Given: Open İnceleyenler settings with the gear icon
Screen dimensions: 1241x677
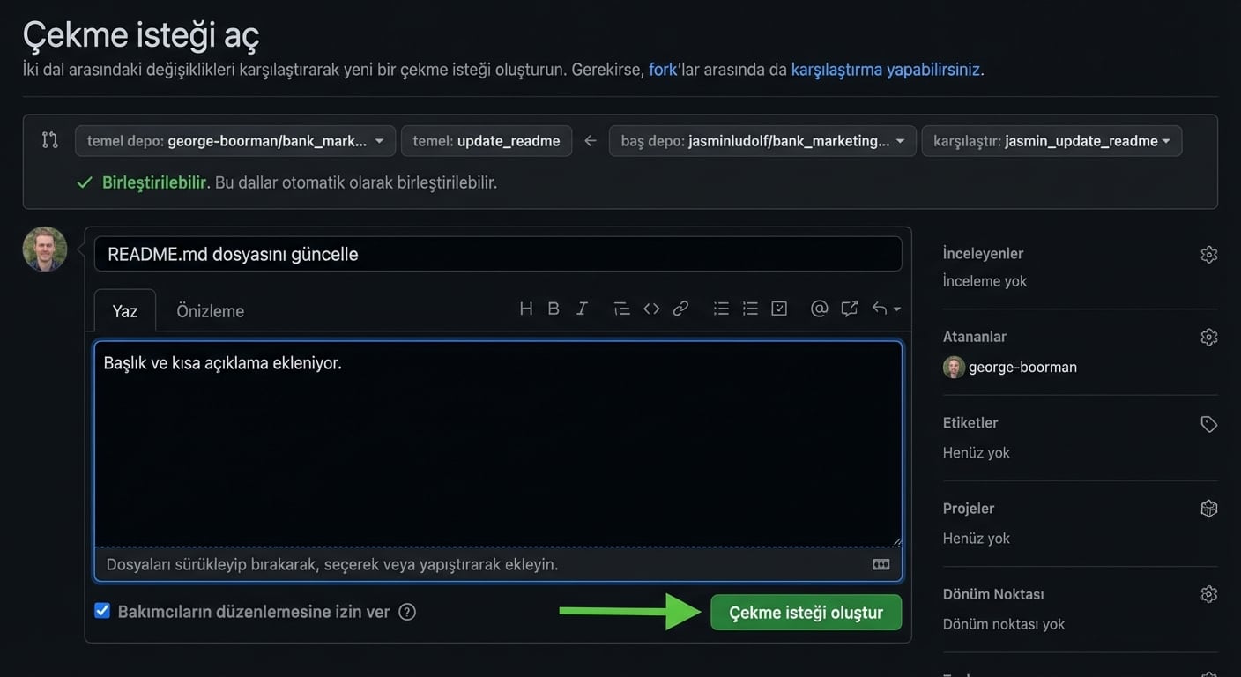Looking at the screenshot, I should 1208,254.
